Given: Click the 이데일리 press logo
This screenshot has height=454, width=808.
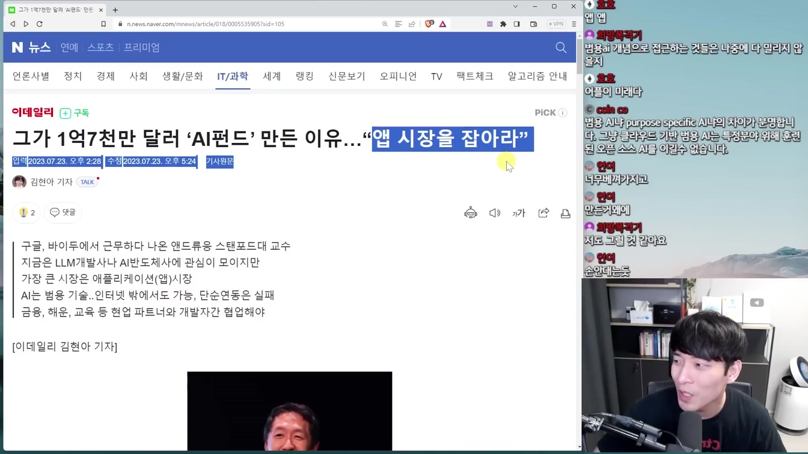Looking at the screenshot, I should pyautogui.click(x=33, y=112).
